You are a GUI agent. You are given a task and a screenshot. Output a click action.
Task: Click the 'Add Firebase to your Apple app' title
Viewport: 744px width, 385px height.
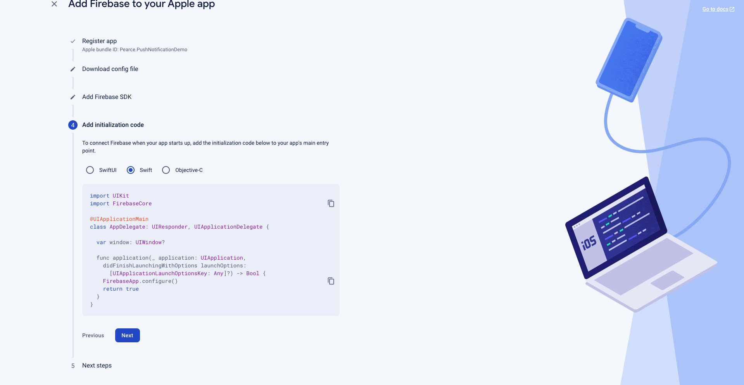(x=142, y=4)
